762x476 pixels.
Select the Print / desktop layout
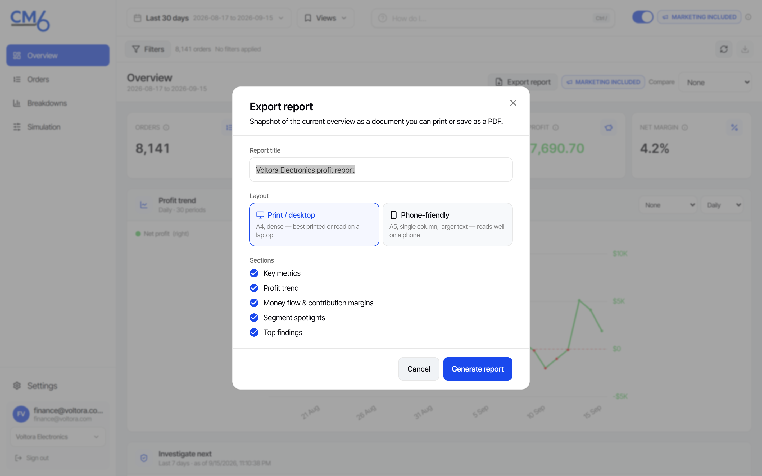pyautogui.click(x=314, y=225)
